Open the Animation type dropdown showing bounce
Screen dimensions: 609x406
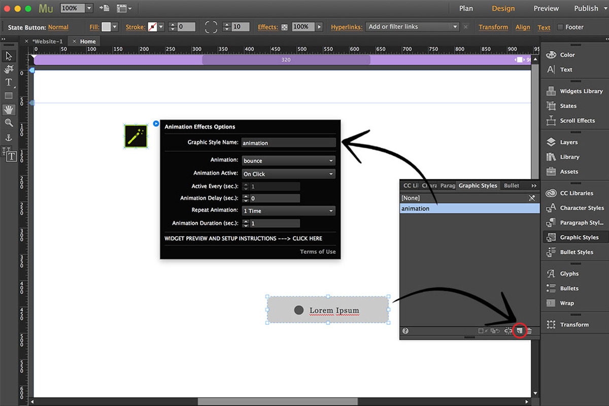[288, 161]
